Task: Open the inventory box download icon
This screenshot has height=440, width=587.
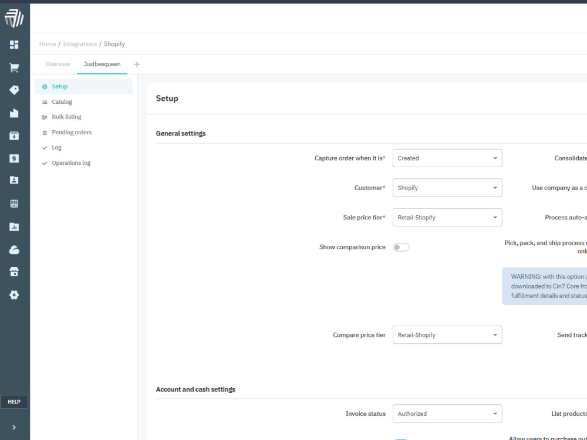Action: 14,136
